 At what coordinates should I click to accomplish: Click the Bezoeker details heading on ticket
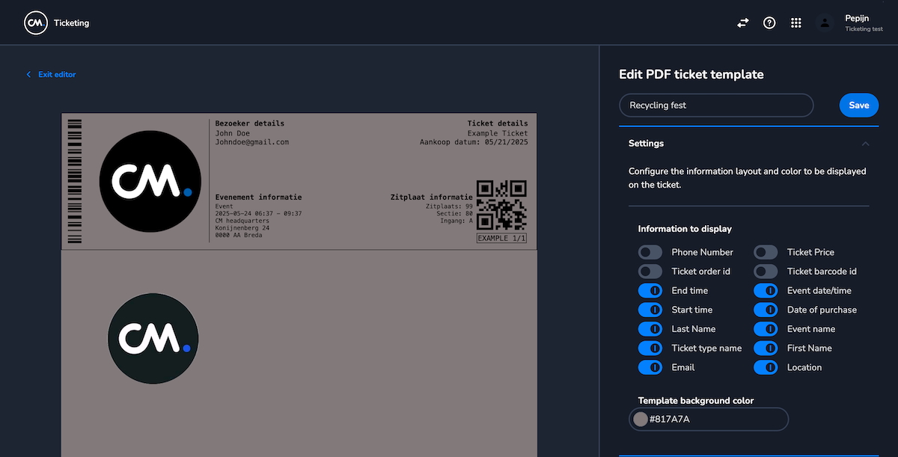[250, 123]
